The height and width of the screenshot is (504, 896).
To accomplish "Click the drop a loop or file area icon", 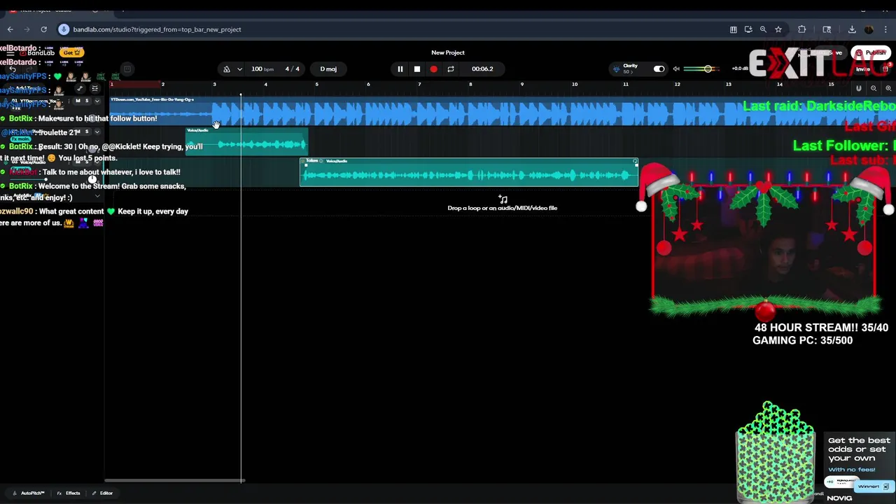I will (x=503, y=199).
